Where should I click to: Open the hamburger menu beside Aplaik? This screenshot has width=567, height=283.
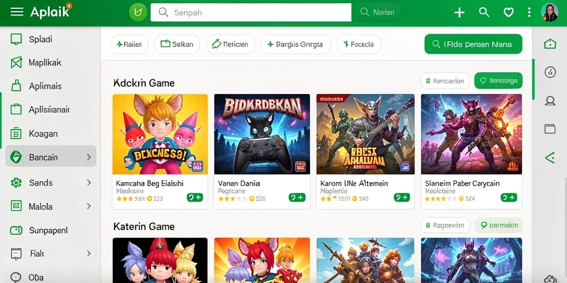17,12
